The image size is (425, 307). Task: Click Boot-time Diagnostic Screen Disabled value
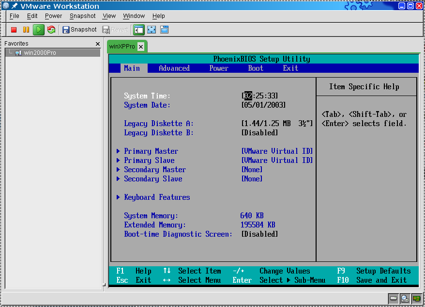259,234
